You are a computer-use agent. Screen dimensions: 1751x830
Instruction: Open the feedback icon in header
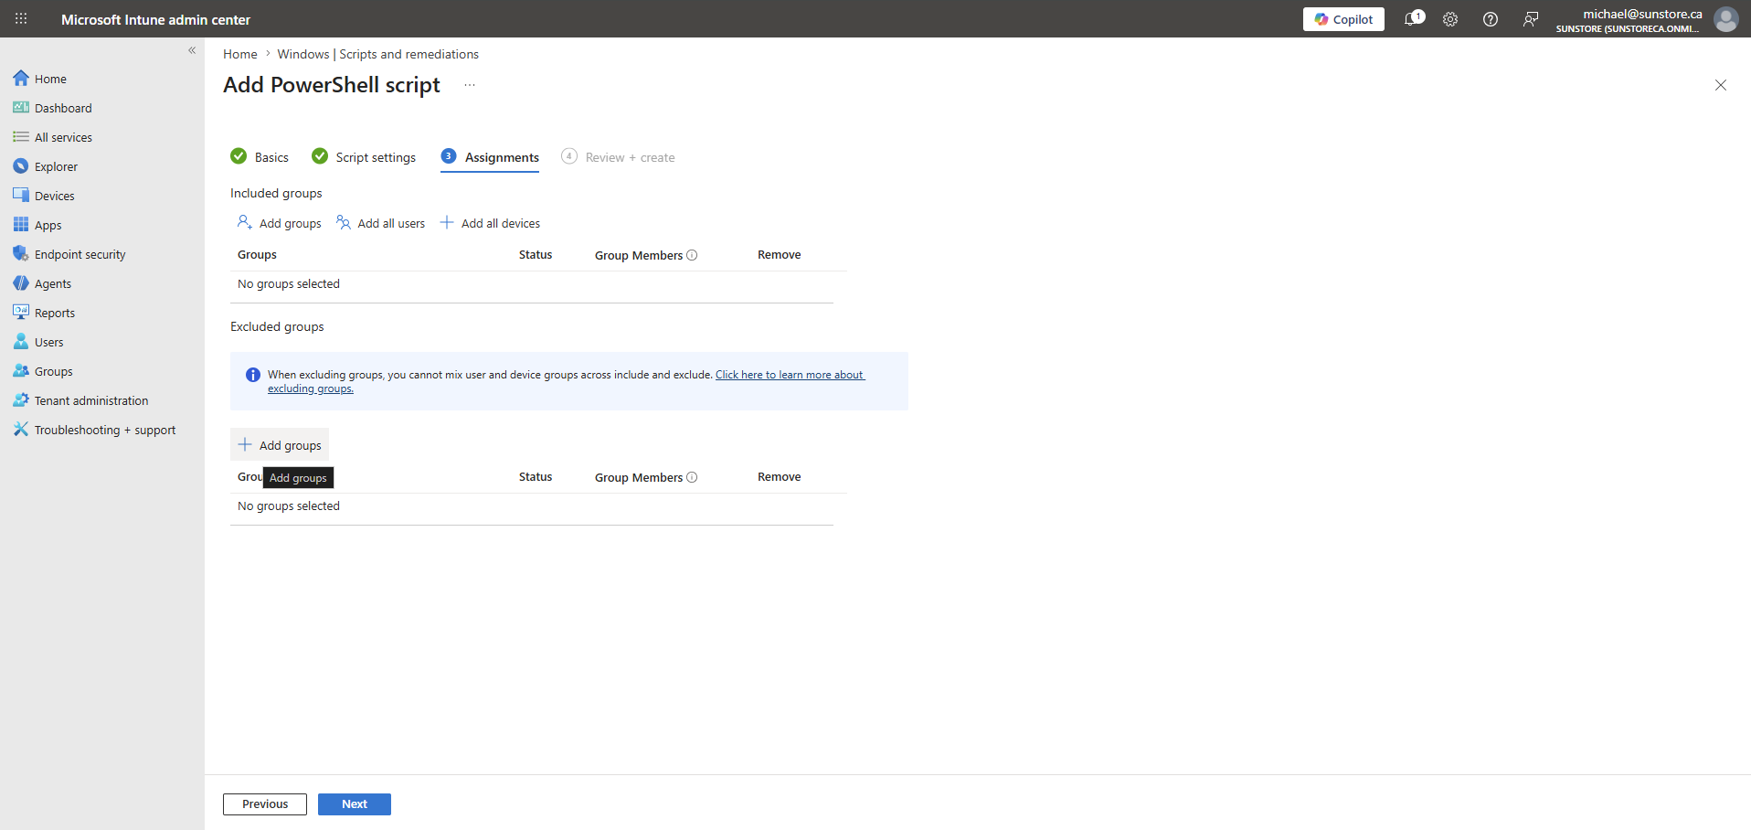click(1531, 19)
